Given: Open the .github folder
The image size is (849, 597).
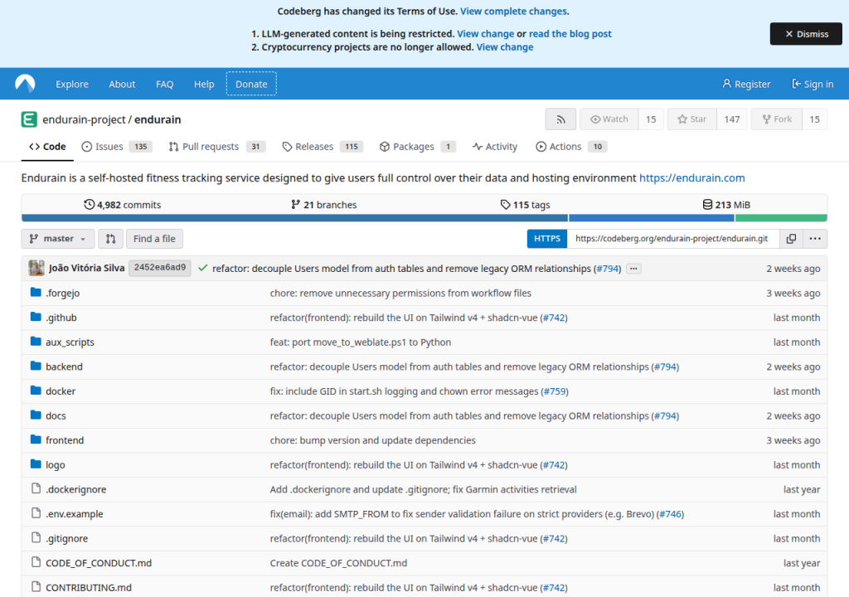Looking at the screenshot, I should (x=61, y=318).
